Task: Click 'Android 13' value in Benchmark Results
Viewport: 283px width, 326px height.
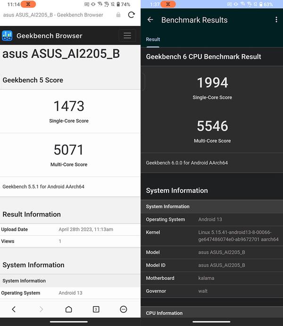Action: point(210,219)
